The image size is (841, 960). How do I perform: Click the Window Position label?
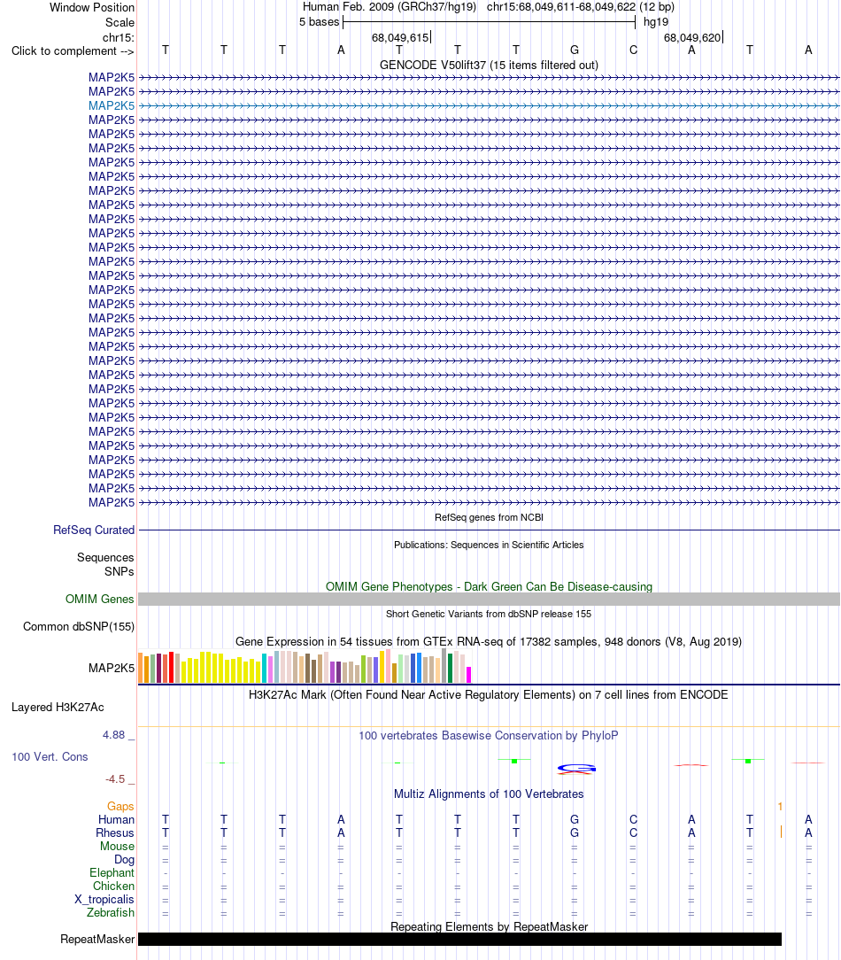92,7
